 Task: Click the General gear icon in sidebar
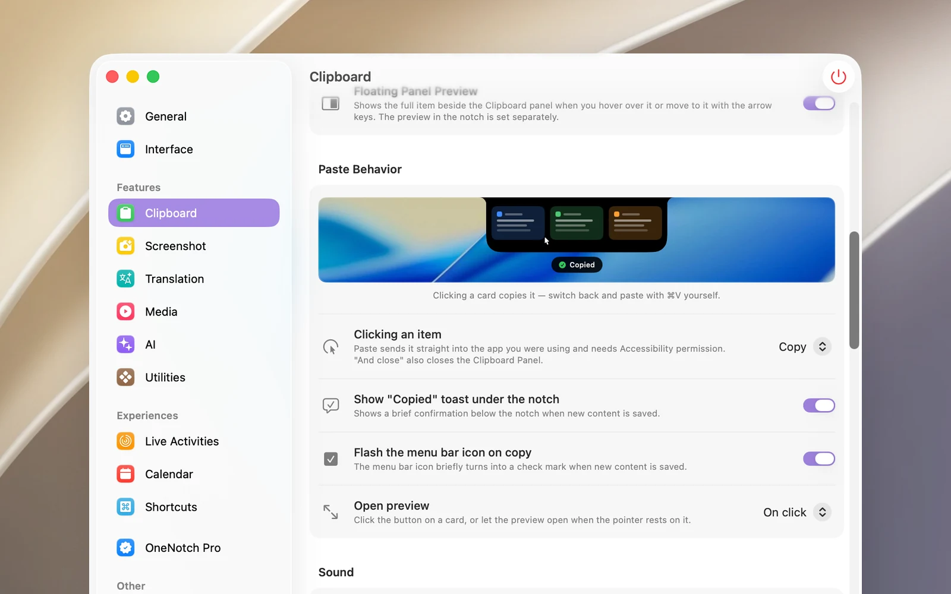pyautogui.click(x=125, y=116)
